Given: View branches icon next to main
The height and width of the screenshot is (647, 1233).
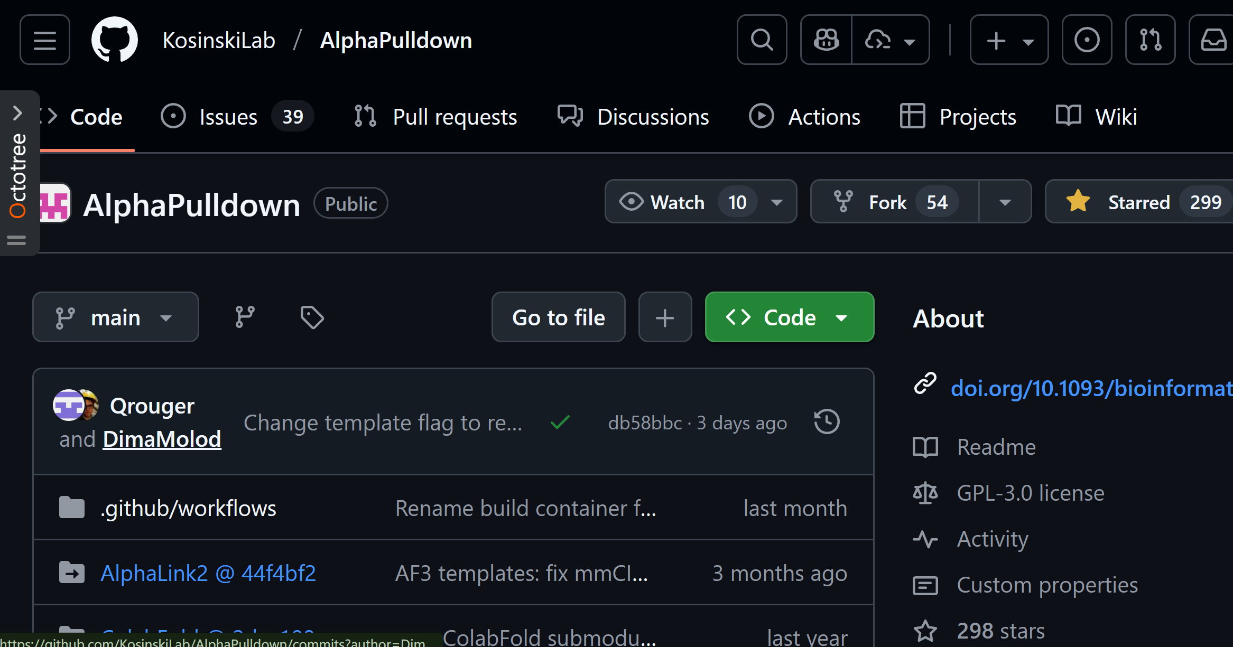Looking at the screenshot, I should point(245,317).
